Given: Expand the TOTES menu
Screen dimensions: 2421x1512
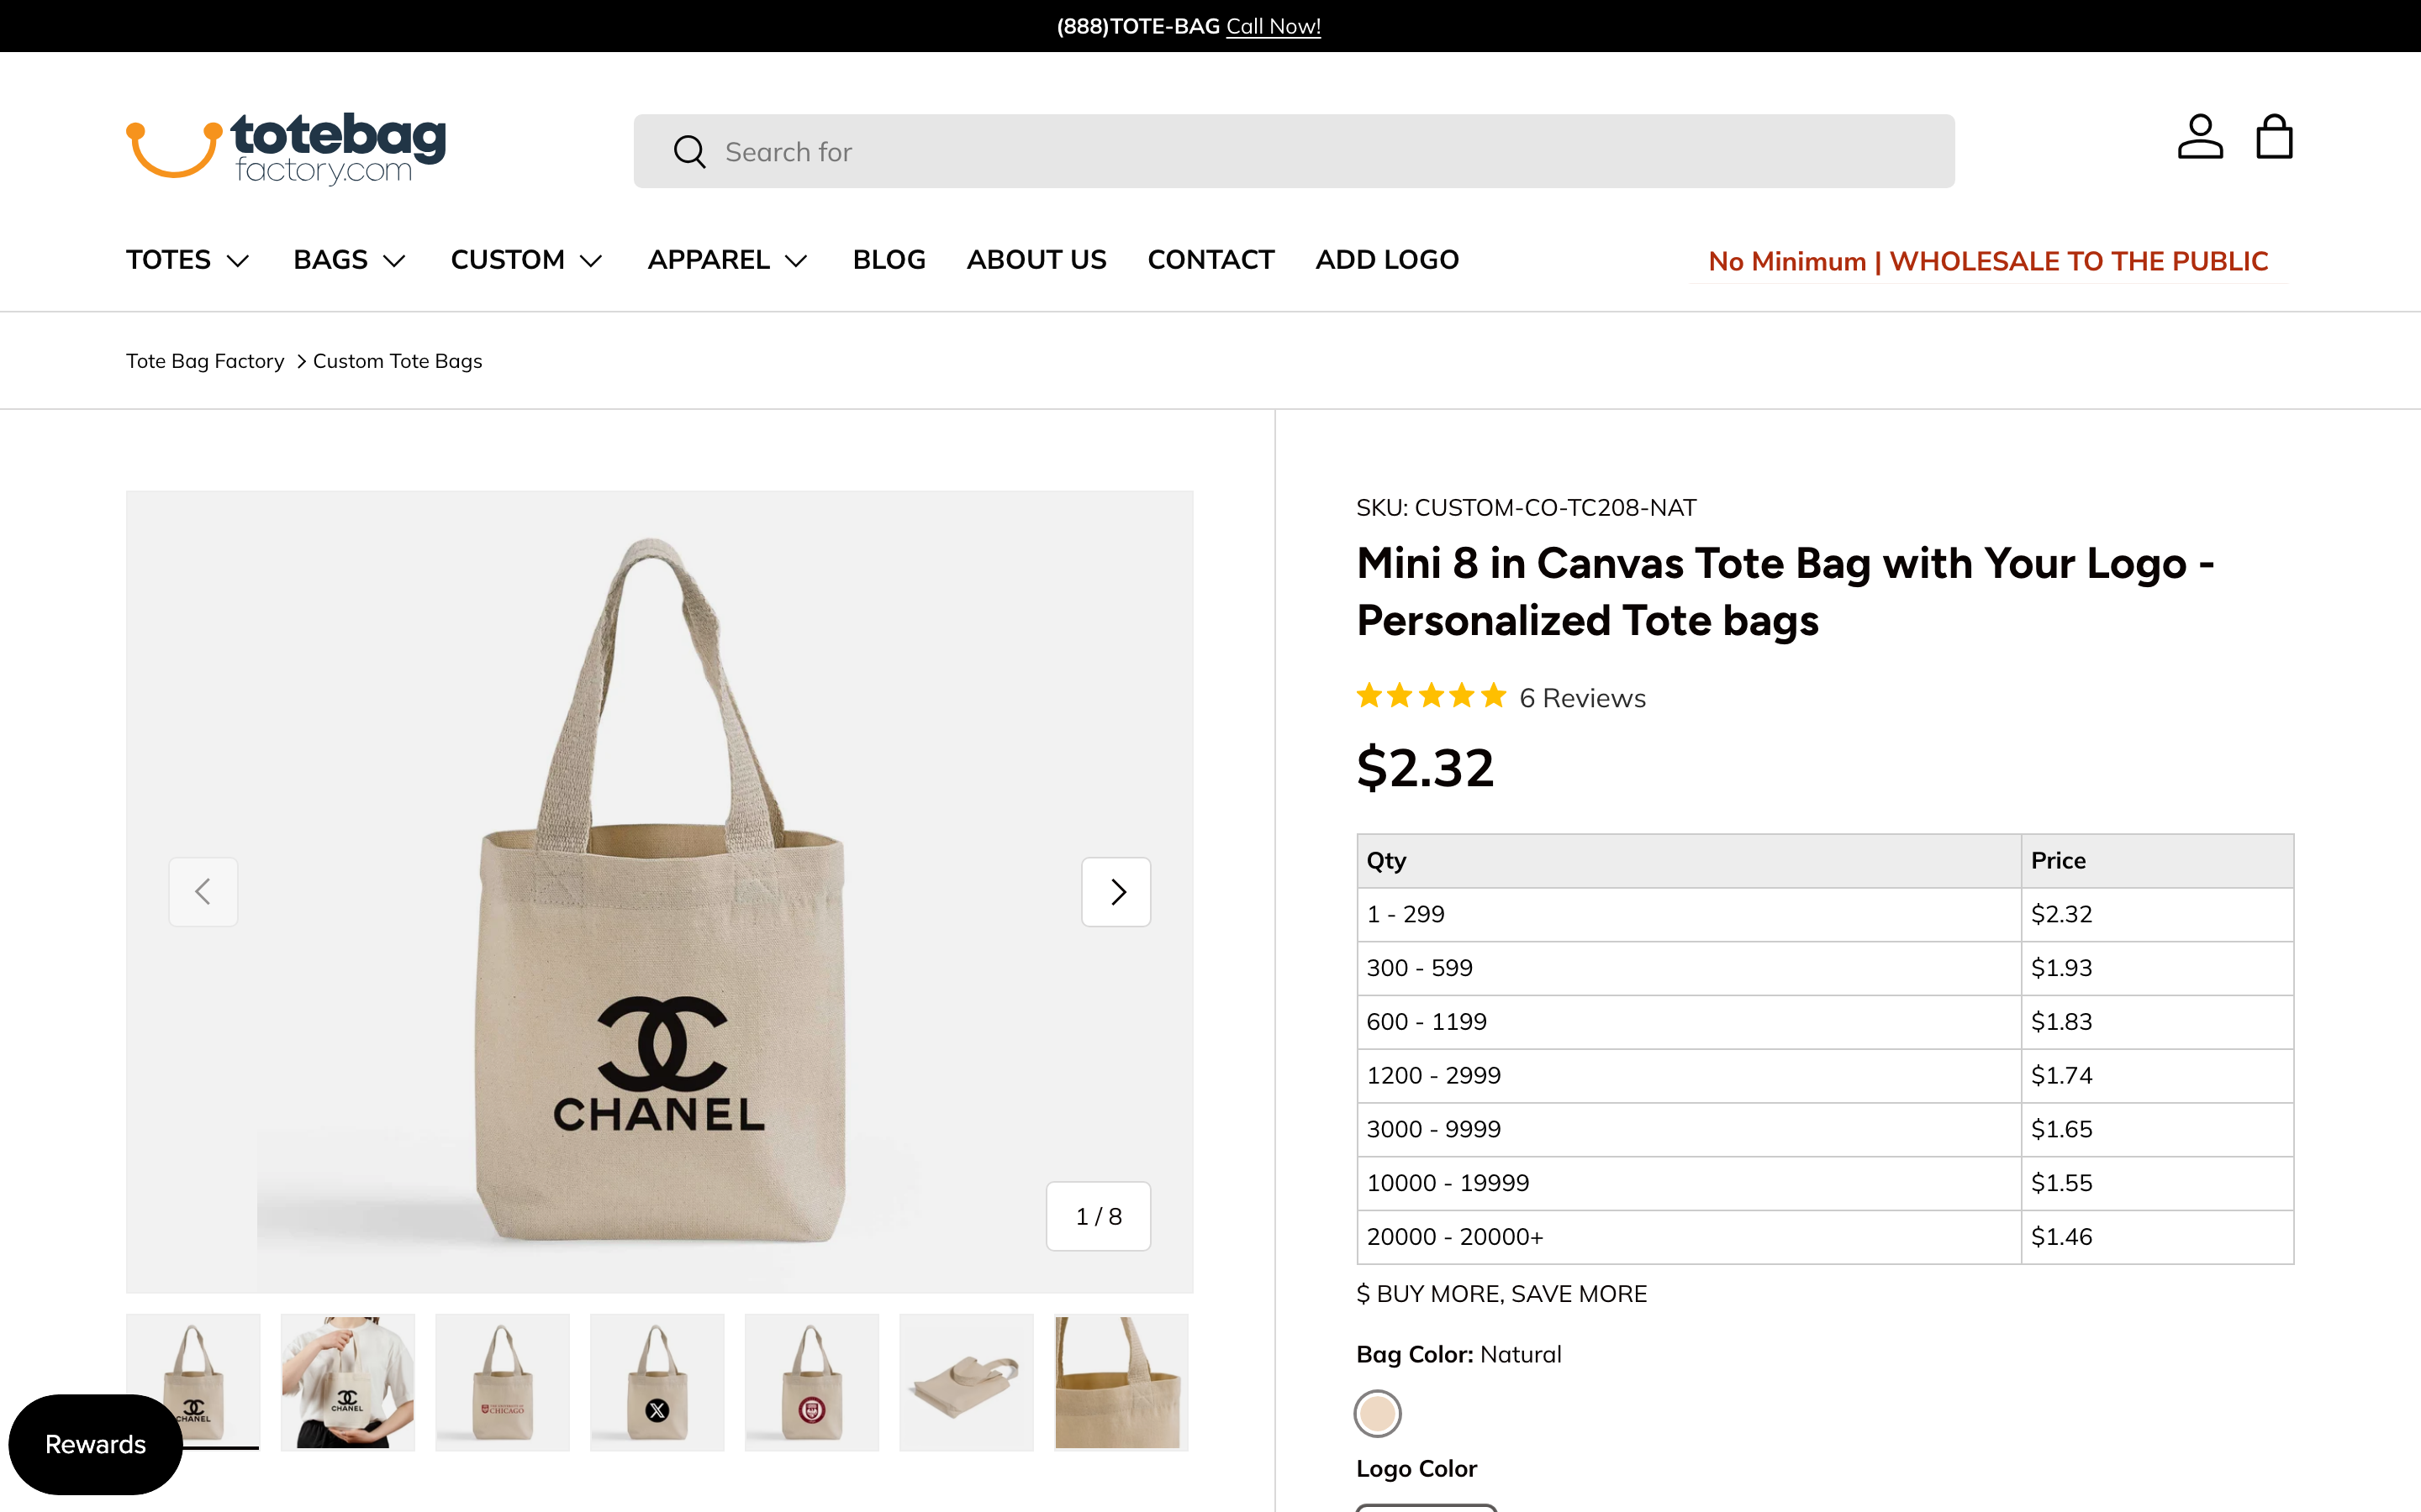Looking at the screenshot, I should 187,260.
